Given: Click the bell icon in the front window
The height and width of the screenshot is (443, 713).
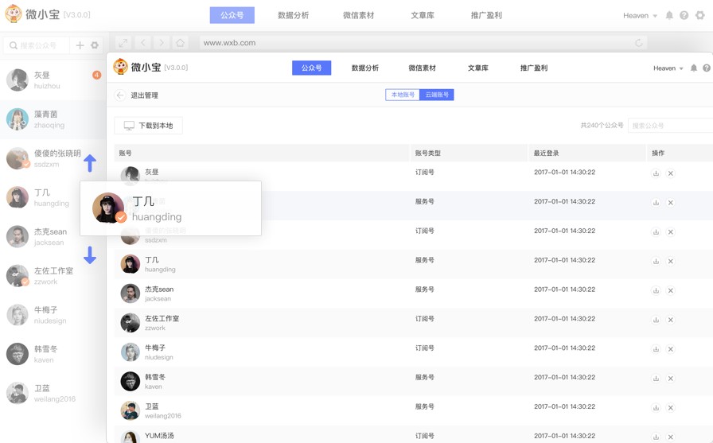Looking at the screenshot, I should pos(694,68).
